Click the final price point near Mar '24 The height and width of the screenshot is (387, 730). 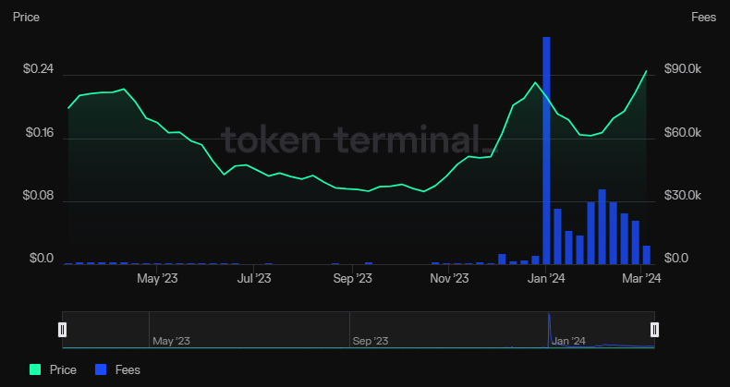[x=646, y=71]
